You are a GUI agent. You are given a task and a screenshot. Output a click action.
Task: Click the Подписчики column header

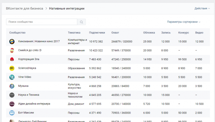click(97, 33)
